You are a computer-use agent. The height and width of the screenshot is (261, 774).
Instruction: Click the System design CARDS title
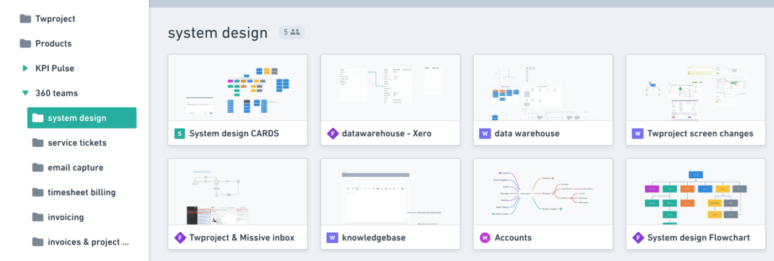pyautogui.click(x=234, y=134)
